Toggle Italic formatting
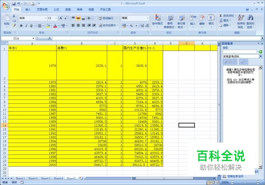 pyautogui.click(x=26, y=26)
